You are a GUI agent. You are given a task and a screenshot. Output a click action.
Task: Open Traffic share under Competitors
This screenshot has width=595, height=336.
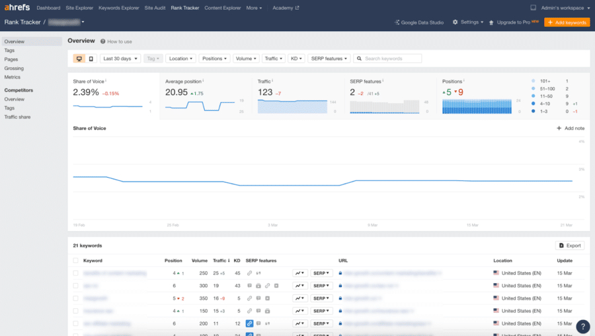[x=17, y=117]
